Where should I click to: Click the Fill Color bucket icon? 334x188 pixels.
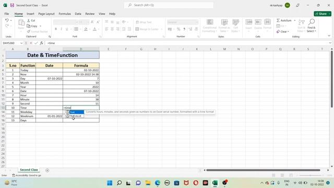[x=86, y=29]
